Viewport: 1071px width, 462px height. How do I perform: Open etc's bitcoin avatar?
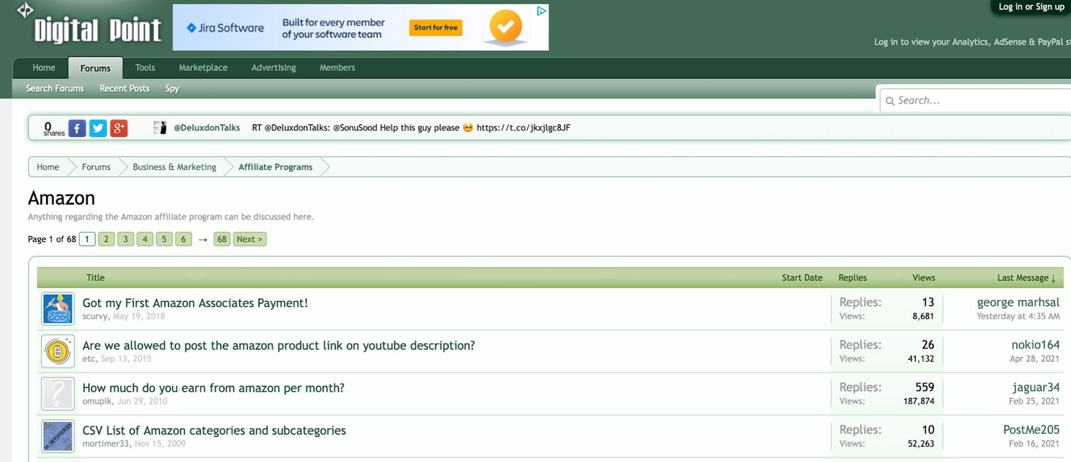pyautogui.click(x=58, y=352)
